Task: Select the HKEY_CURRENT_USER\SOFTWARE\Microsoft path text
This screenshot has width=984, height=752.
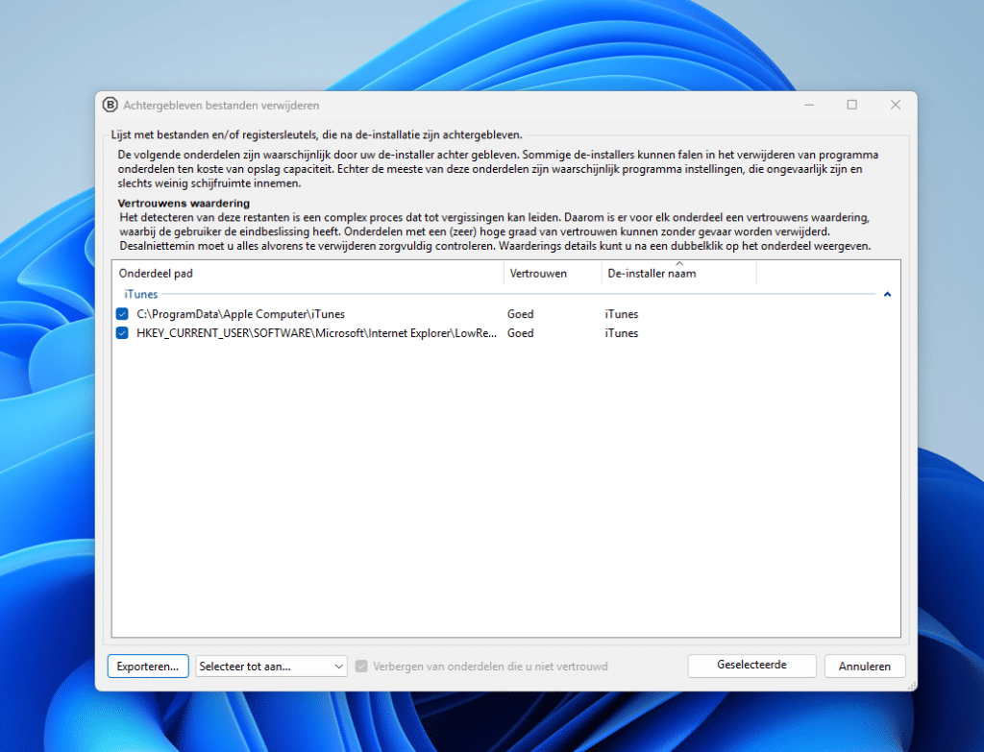Action: (316, 333)
